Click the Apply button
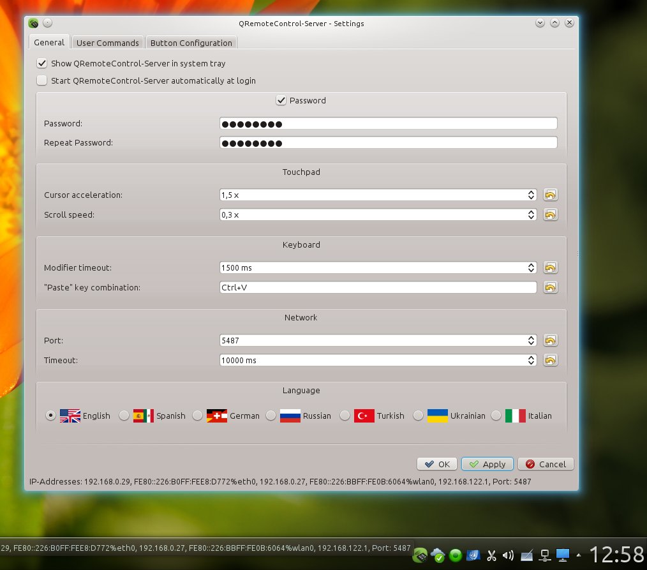647x570 pixels. tap(487, 464)
